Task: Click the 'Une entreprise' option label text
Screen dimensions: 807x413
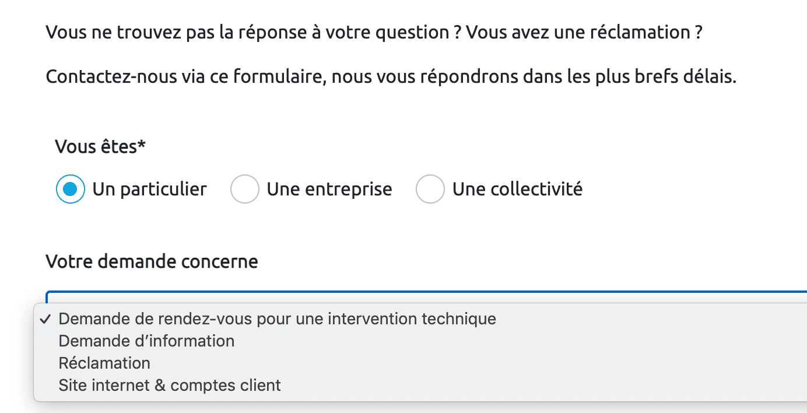Action: pos(329,188)
